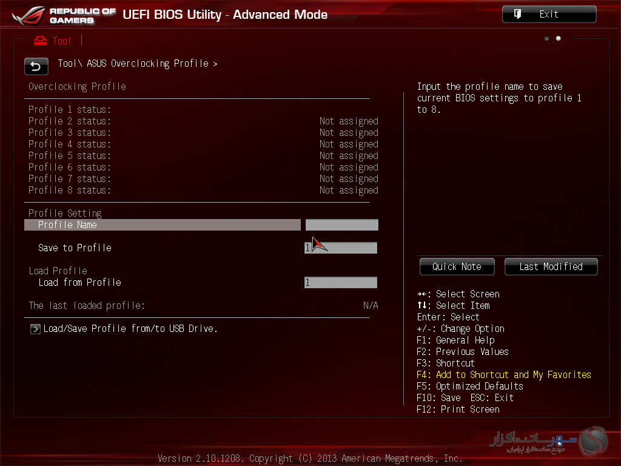The width and height of the screenshot is (621, 466).
Task: Click the Profile 5 status row
Action: (x=203, y=156)
